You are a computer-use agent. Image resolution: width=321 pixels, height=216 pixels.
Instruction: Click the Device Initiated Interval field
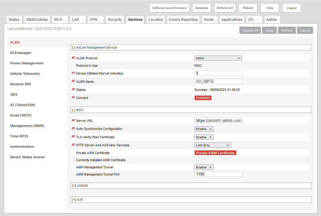click(x=219, y=73)
